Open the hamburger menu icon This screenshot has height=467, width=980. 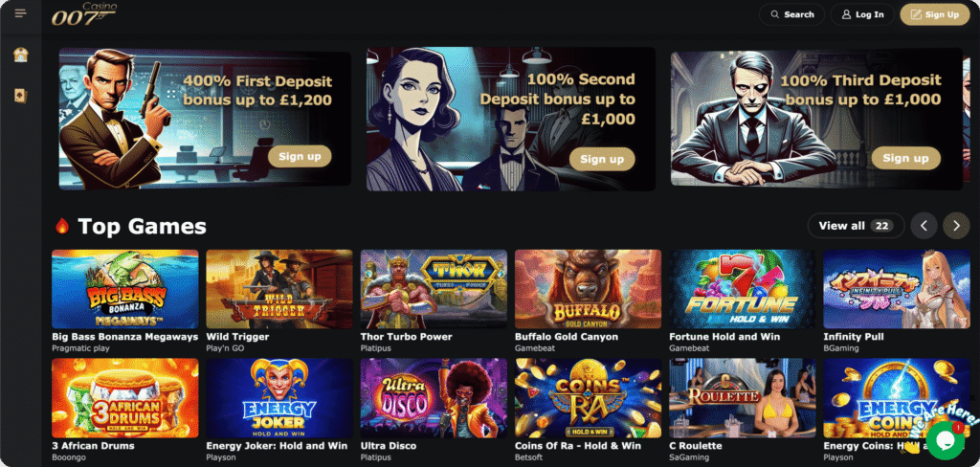click(21, 13)
